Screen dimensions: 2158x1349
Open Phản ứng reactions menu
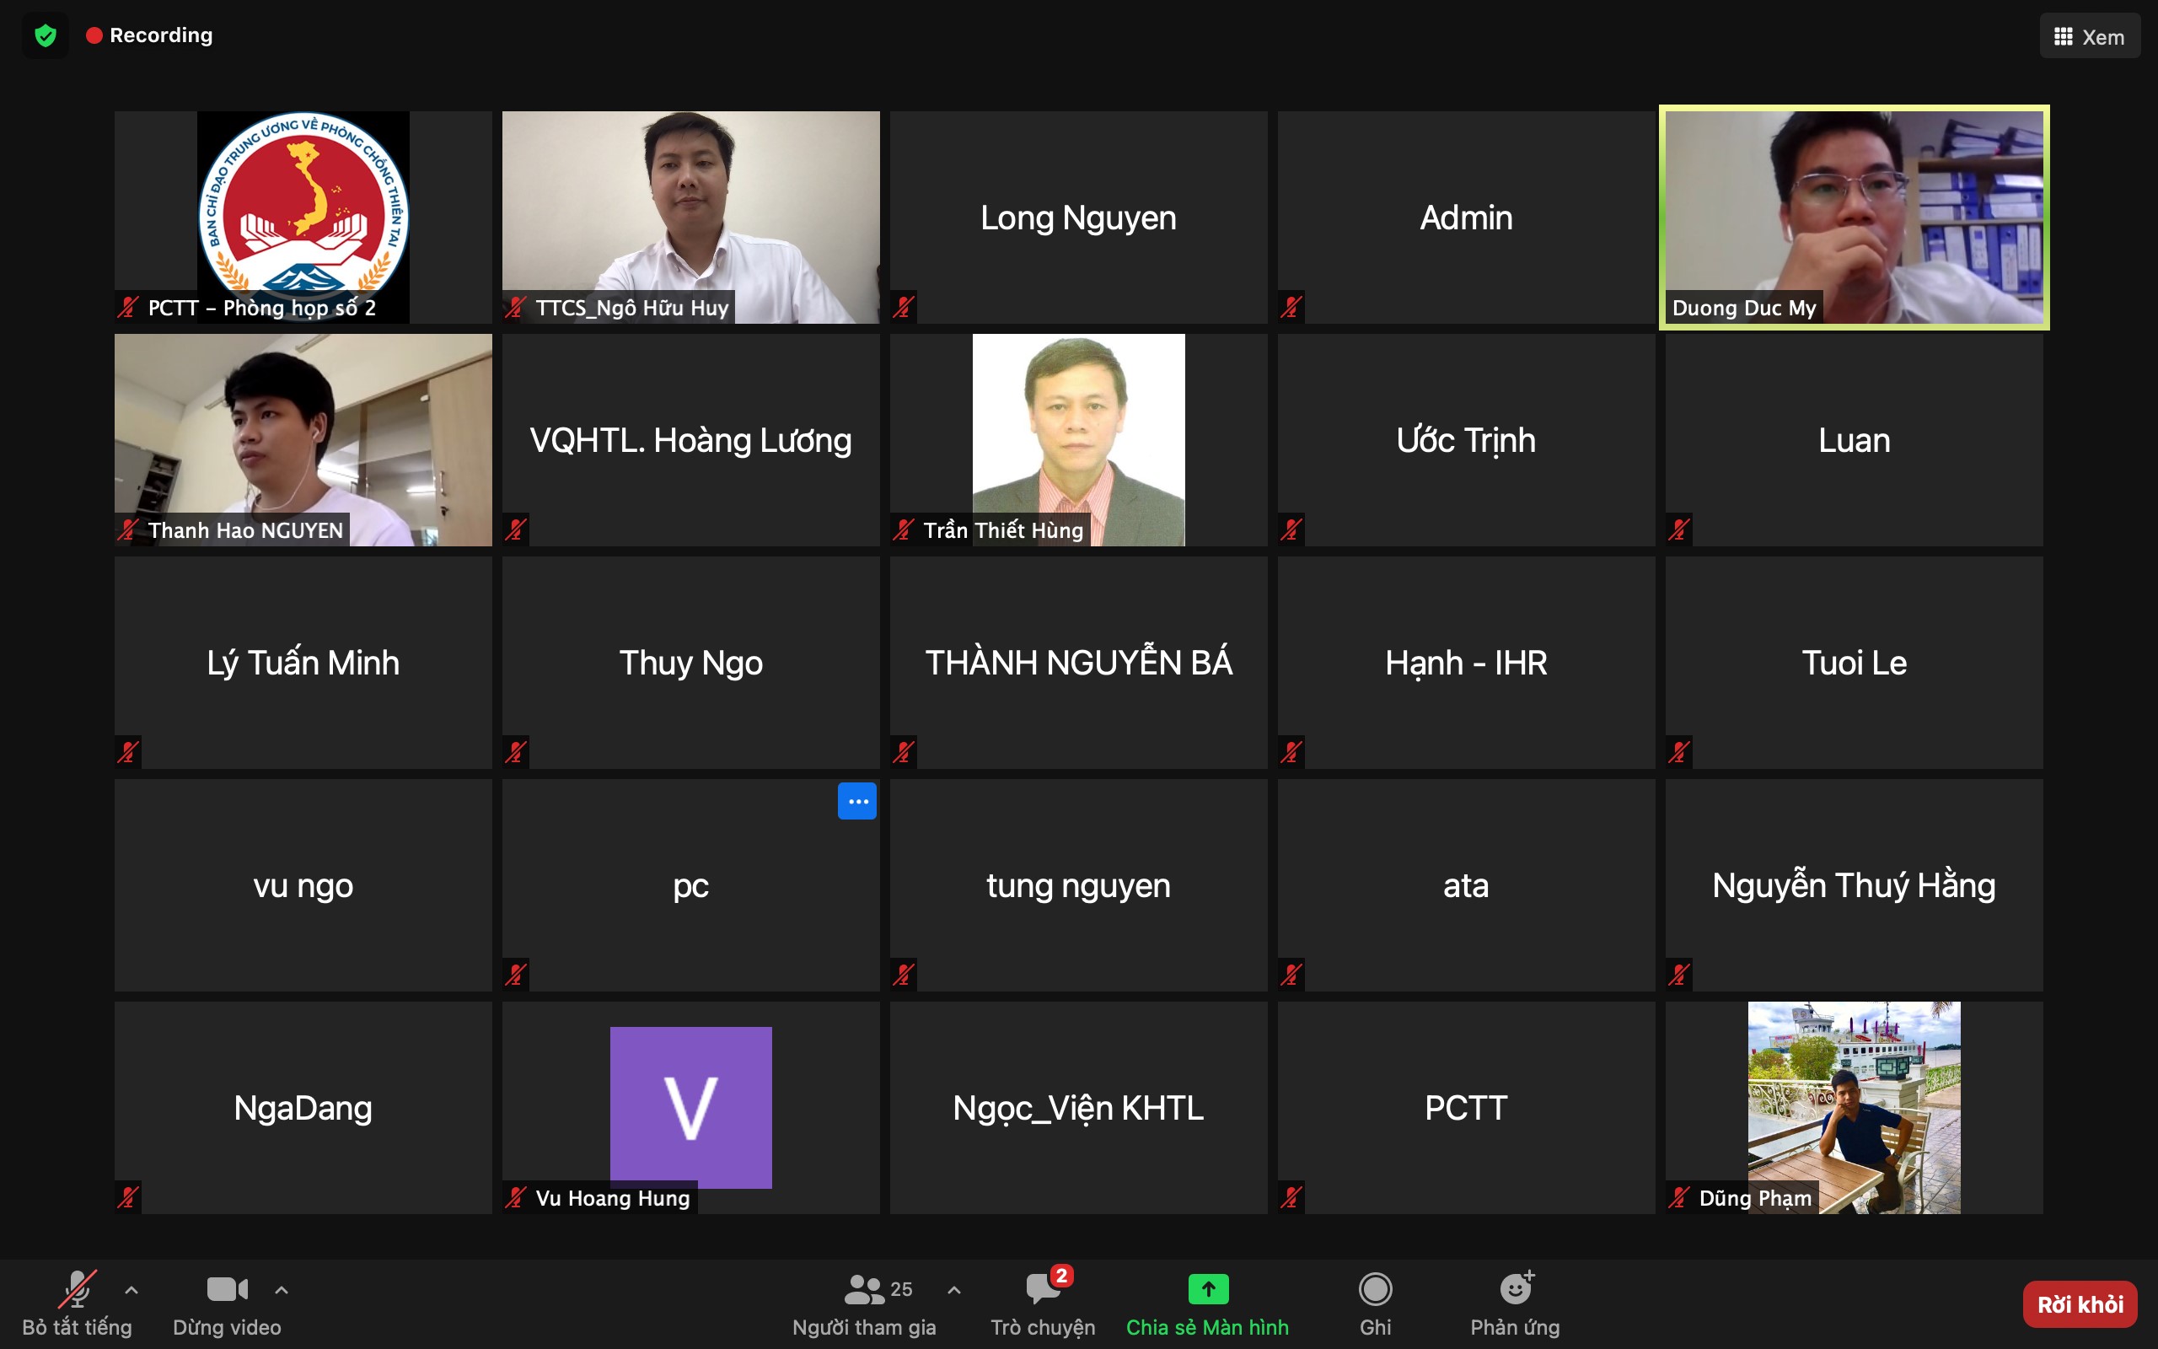(1515, 1303)
